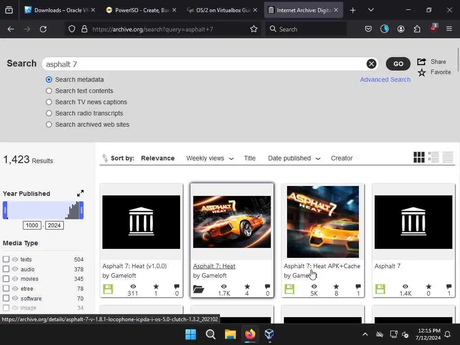Check the movies media type filter
This screenshot has width=460, height=345.
click(x=6, y=279)
